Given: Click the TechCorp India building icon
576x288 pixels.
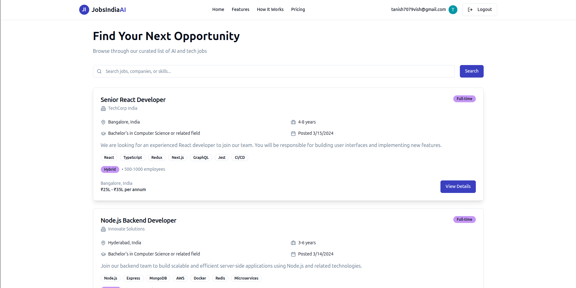Looking at the screenshot, I should pos(103,109).
